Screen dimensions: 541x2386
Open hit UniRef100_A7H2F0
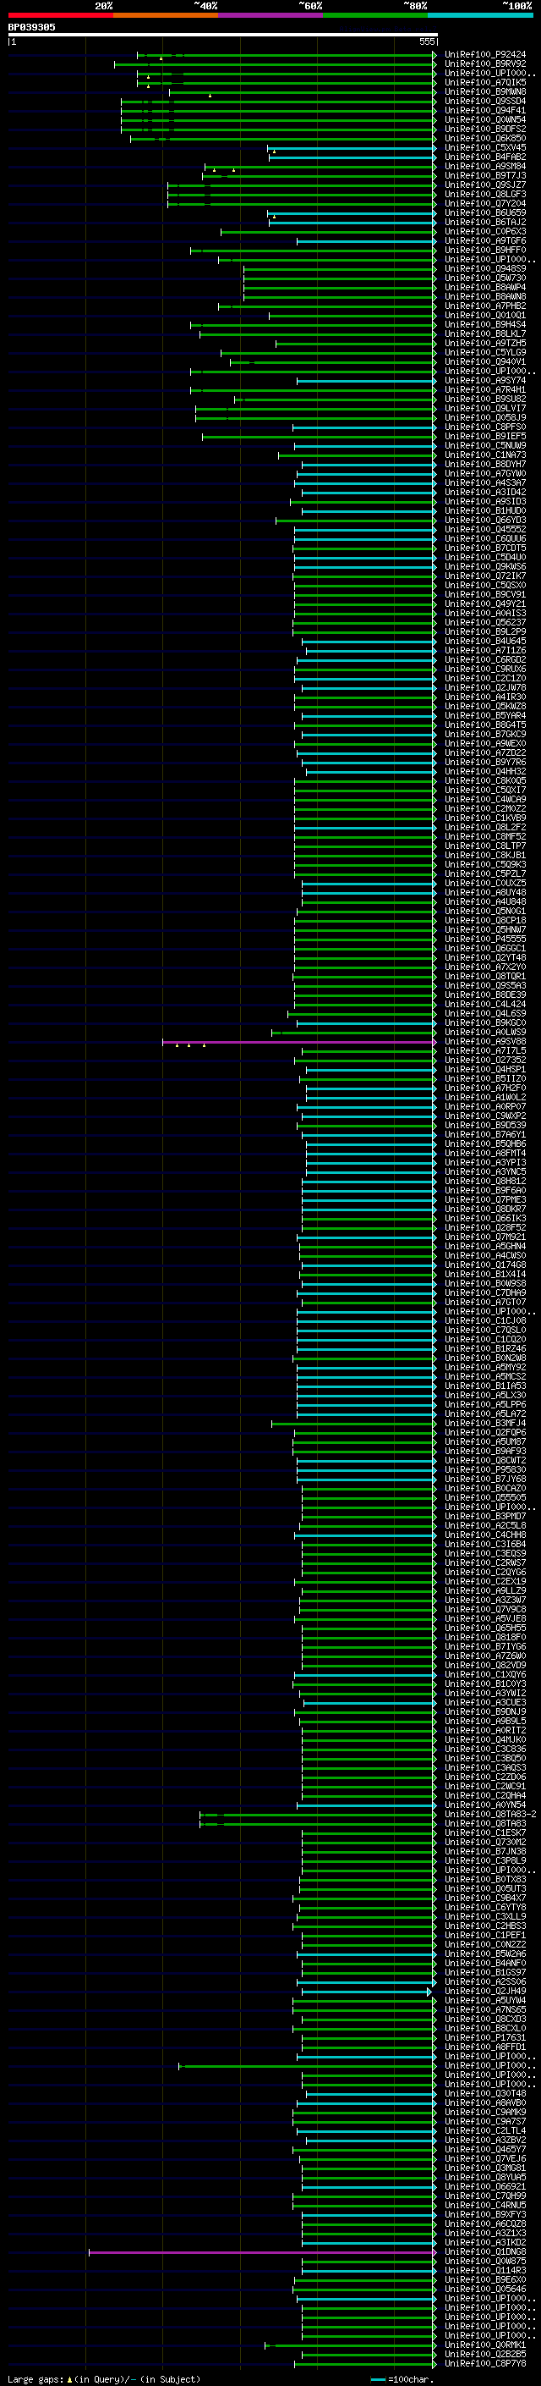(484, 1088)
